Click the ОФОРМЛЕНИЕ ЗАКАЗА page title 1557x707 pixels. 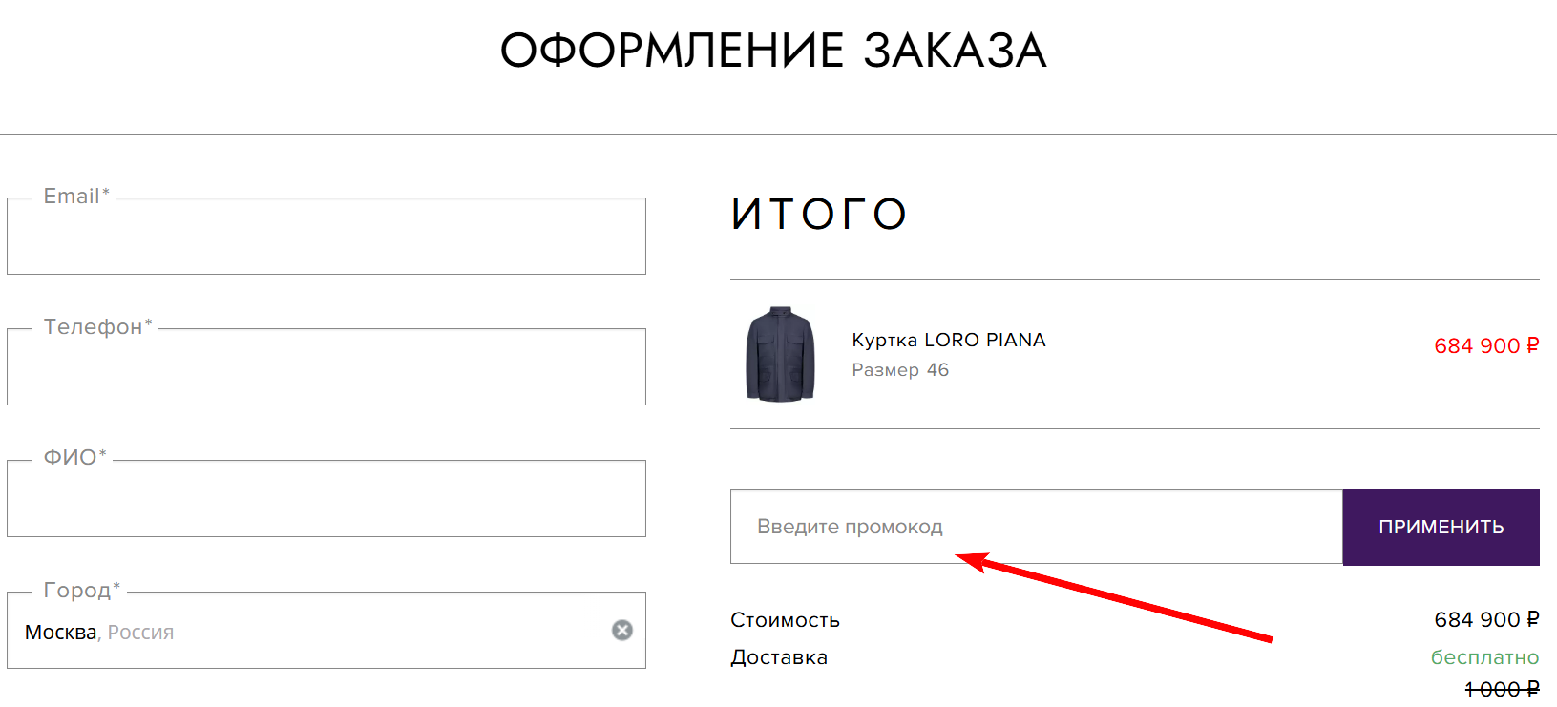[773, 51]
